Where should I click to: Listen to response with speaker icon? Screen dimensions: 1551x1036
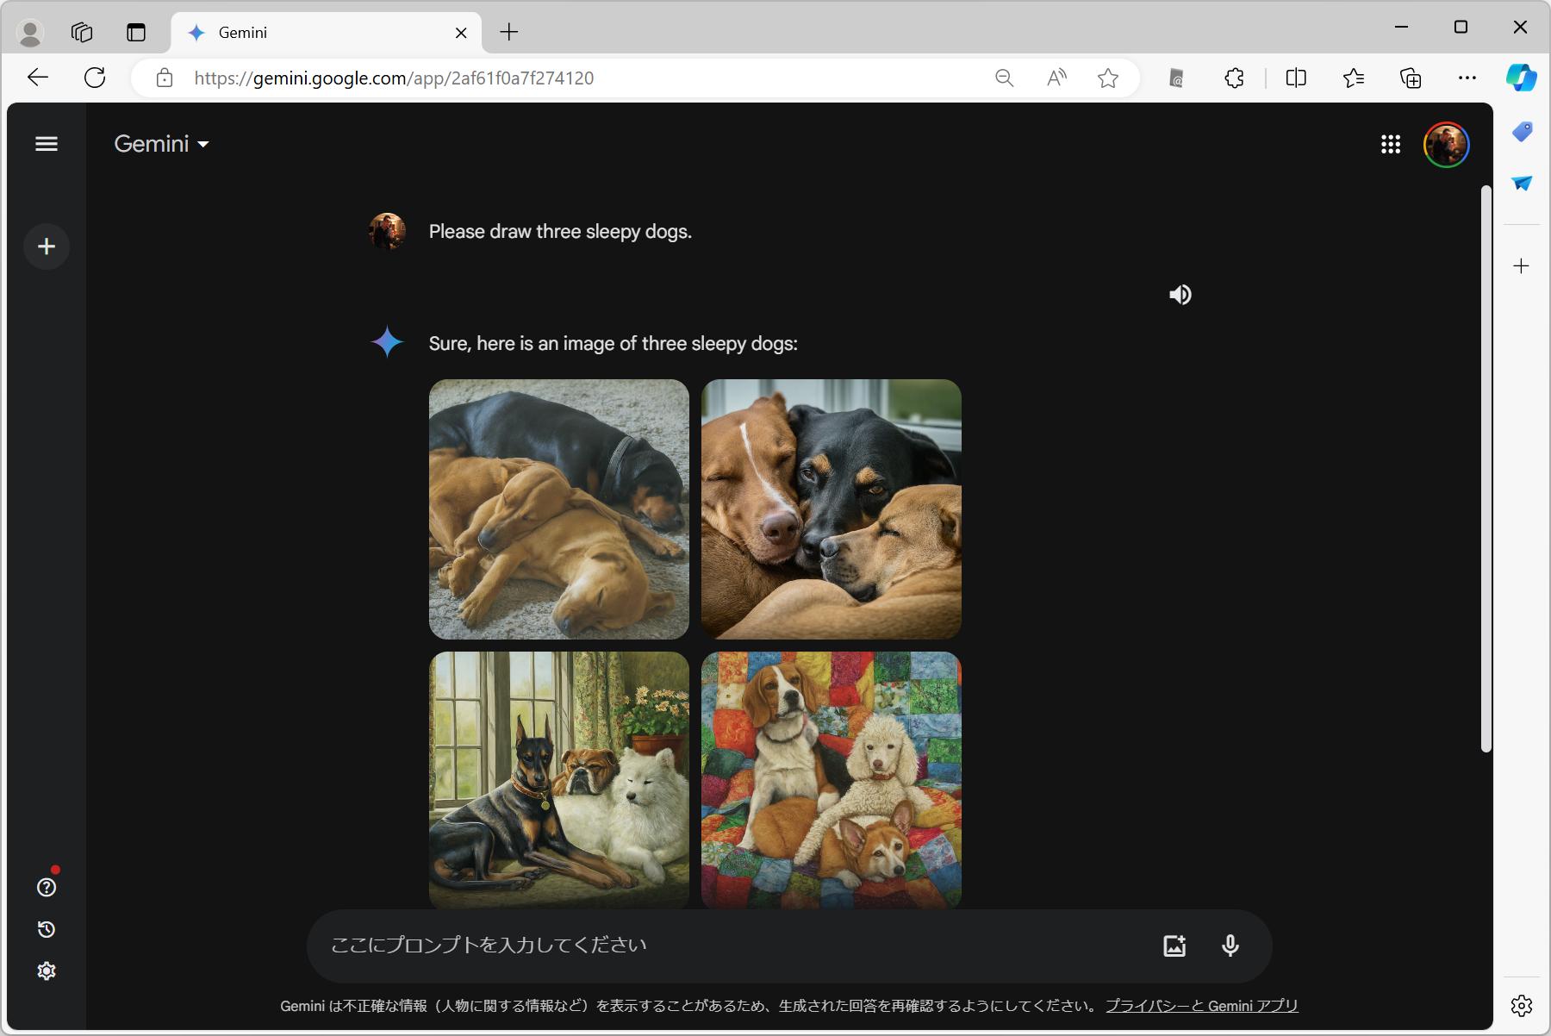coord(1180,295)
